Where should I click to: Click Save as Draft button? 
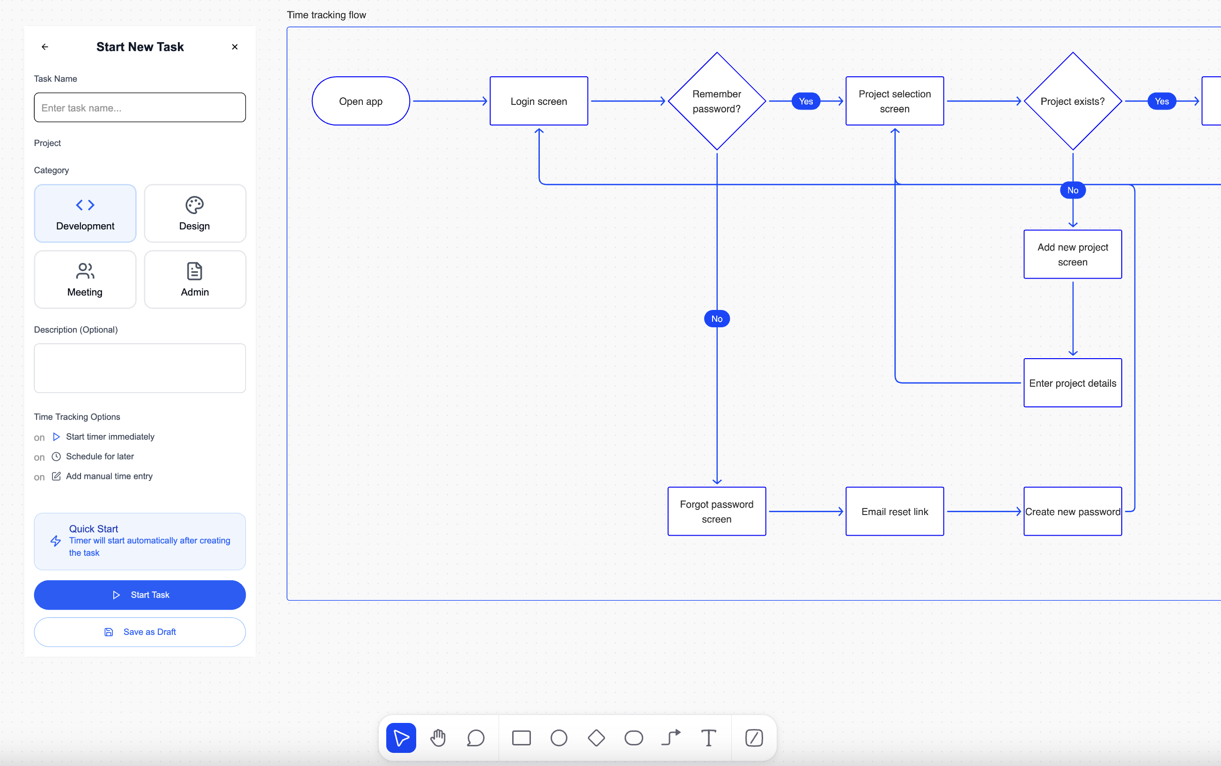(x=140, y=632)
